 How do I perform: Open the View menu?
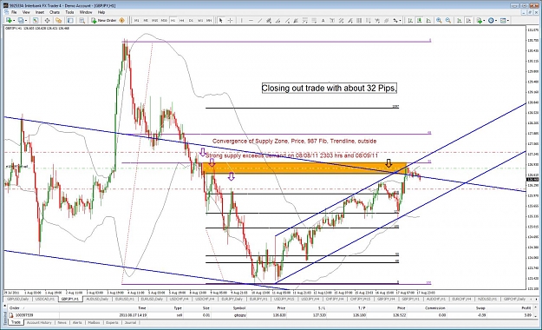tap(26, 12)
